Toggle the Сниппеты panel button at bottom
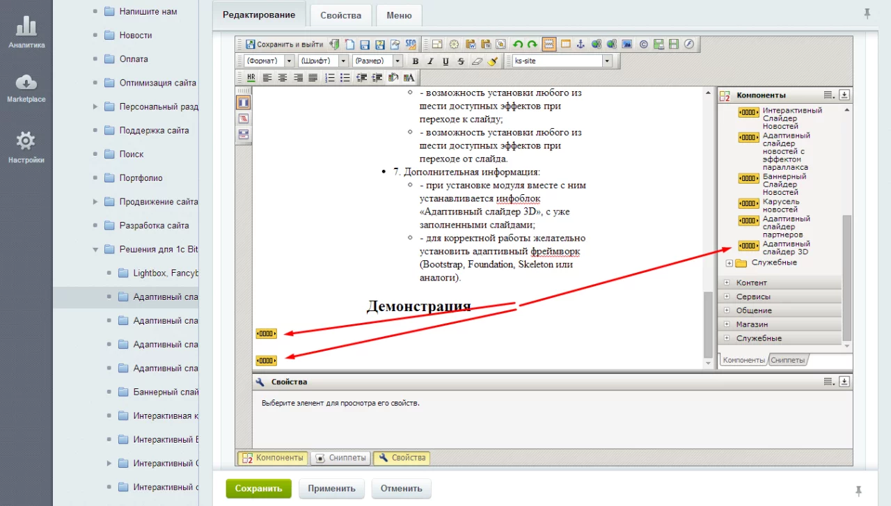 340,458
